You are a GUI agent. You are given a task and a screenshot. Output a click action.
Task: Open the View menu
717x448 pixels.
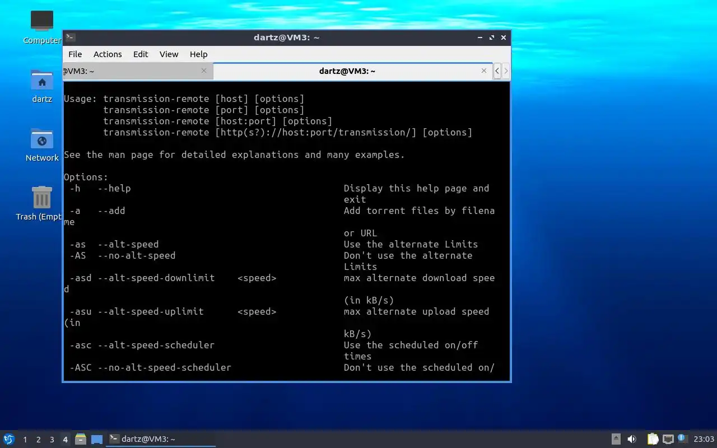click(169, 54)
